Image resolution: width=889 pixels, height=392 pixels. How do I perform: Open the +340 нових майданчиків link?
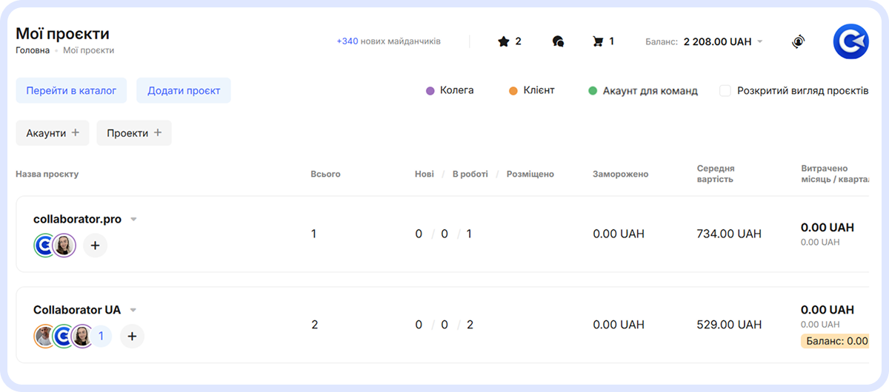tap(388, 41)
